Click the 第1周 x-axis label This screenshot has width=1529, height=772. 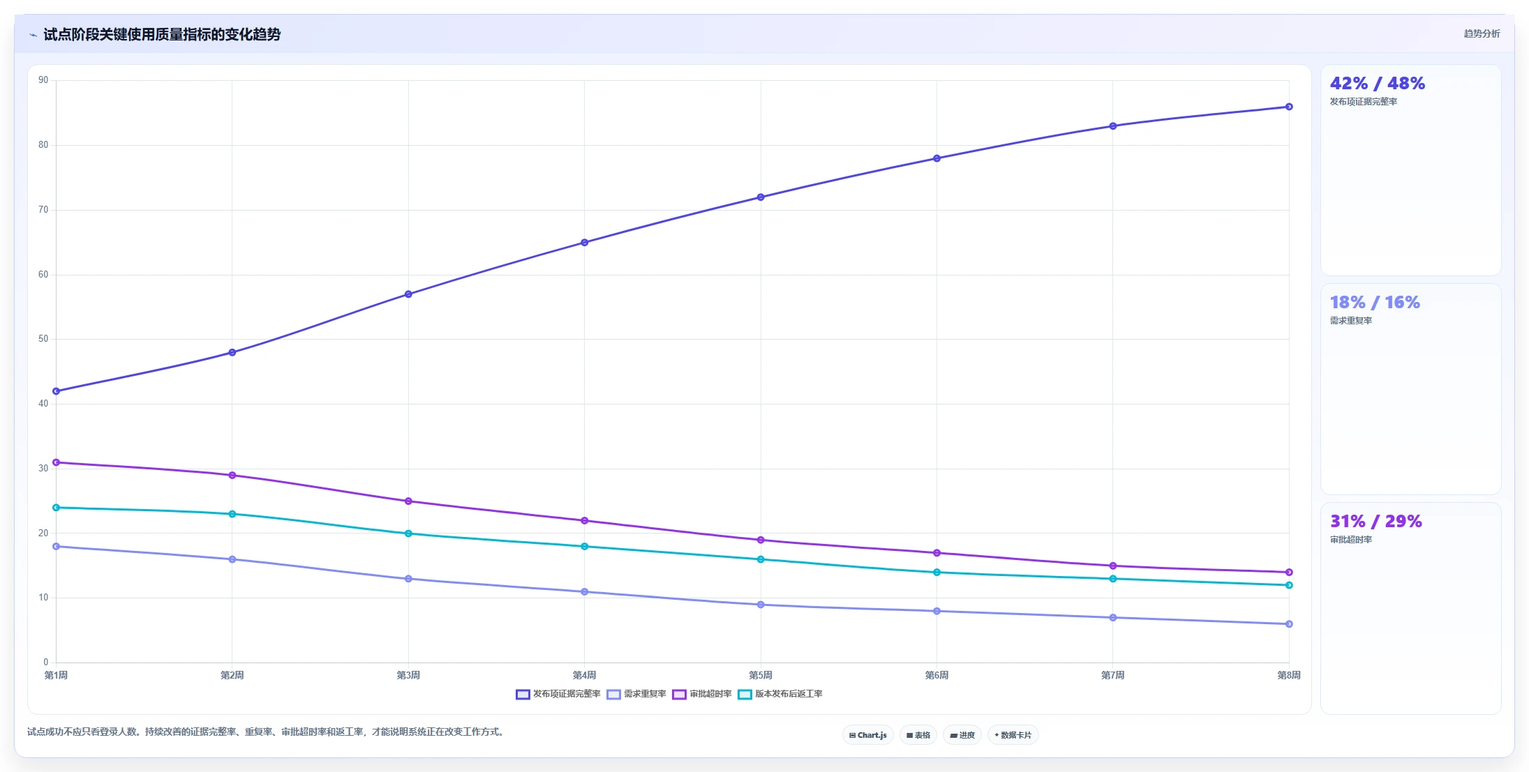(x=57, y=675)
